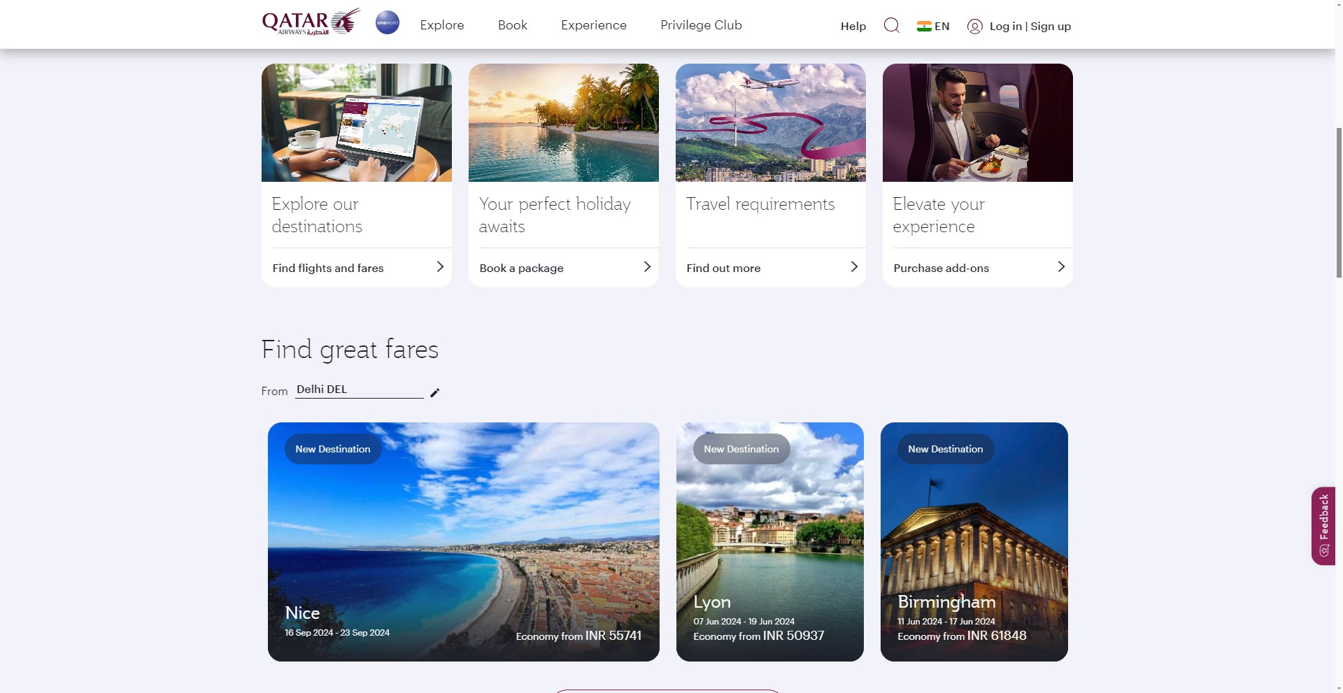Click Log in | Sign up
This screenshot has width=1343, height=693.
click(1030, 27)
